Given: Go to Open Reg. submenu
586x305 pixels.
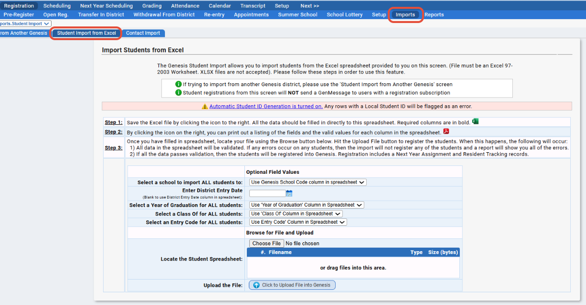Looking at the screenshot, I should [55, 15].
